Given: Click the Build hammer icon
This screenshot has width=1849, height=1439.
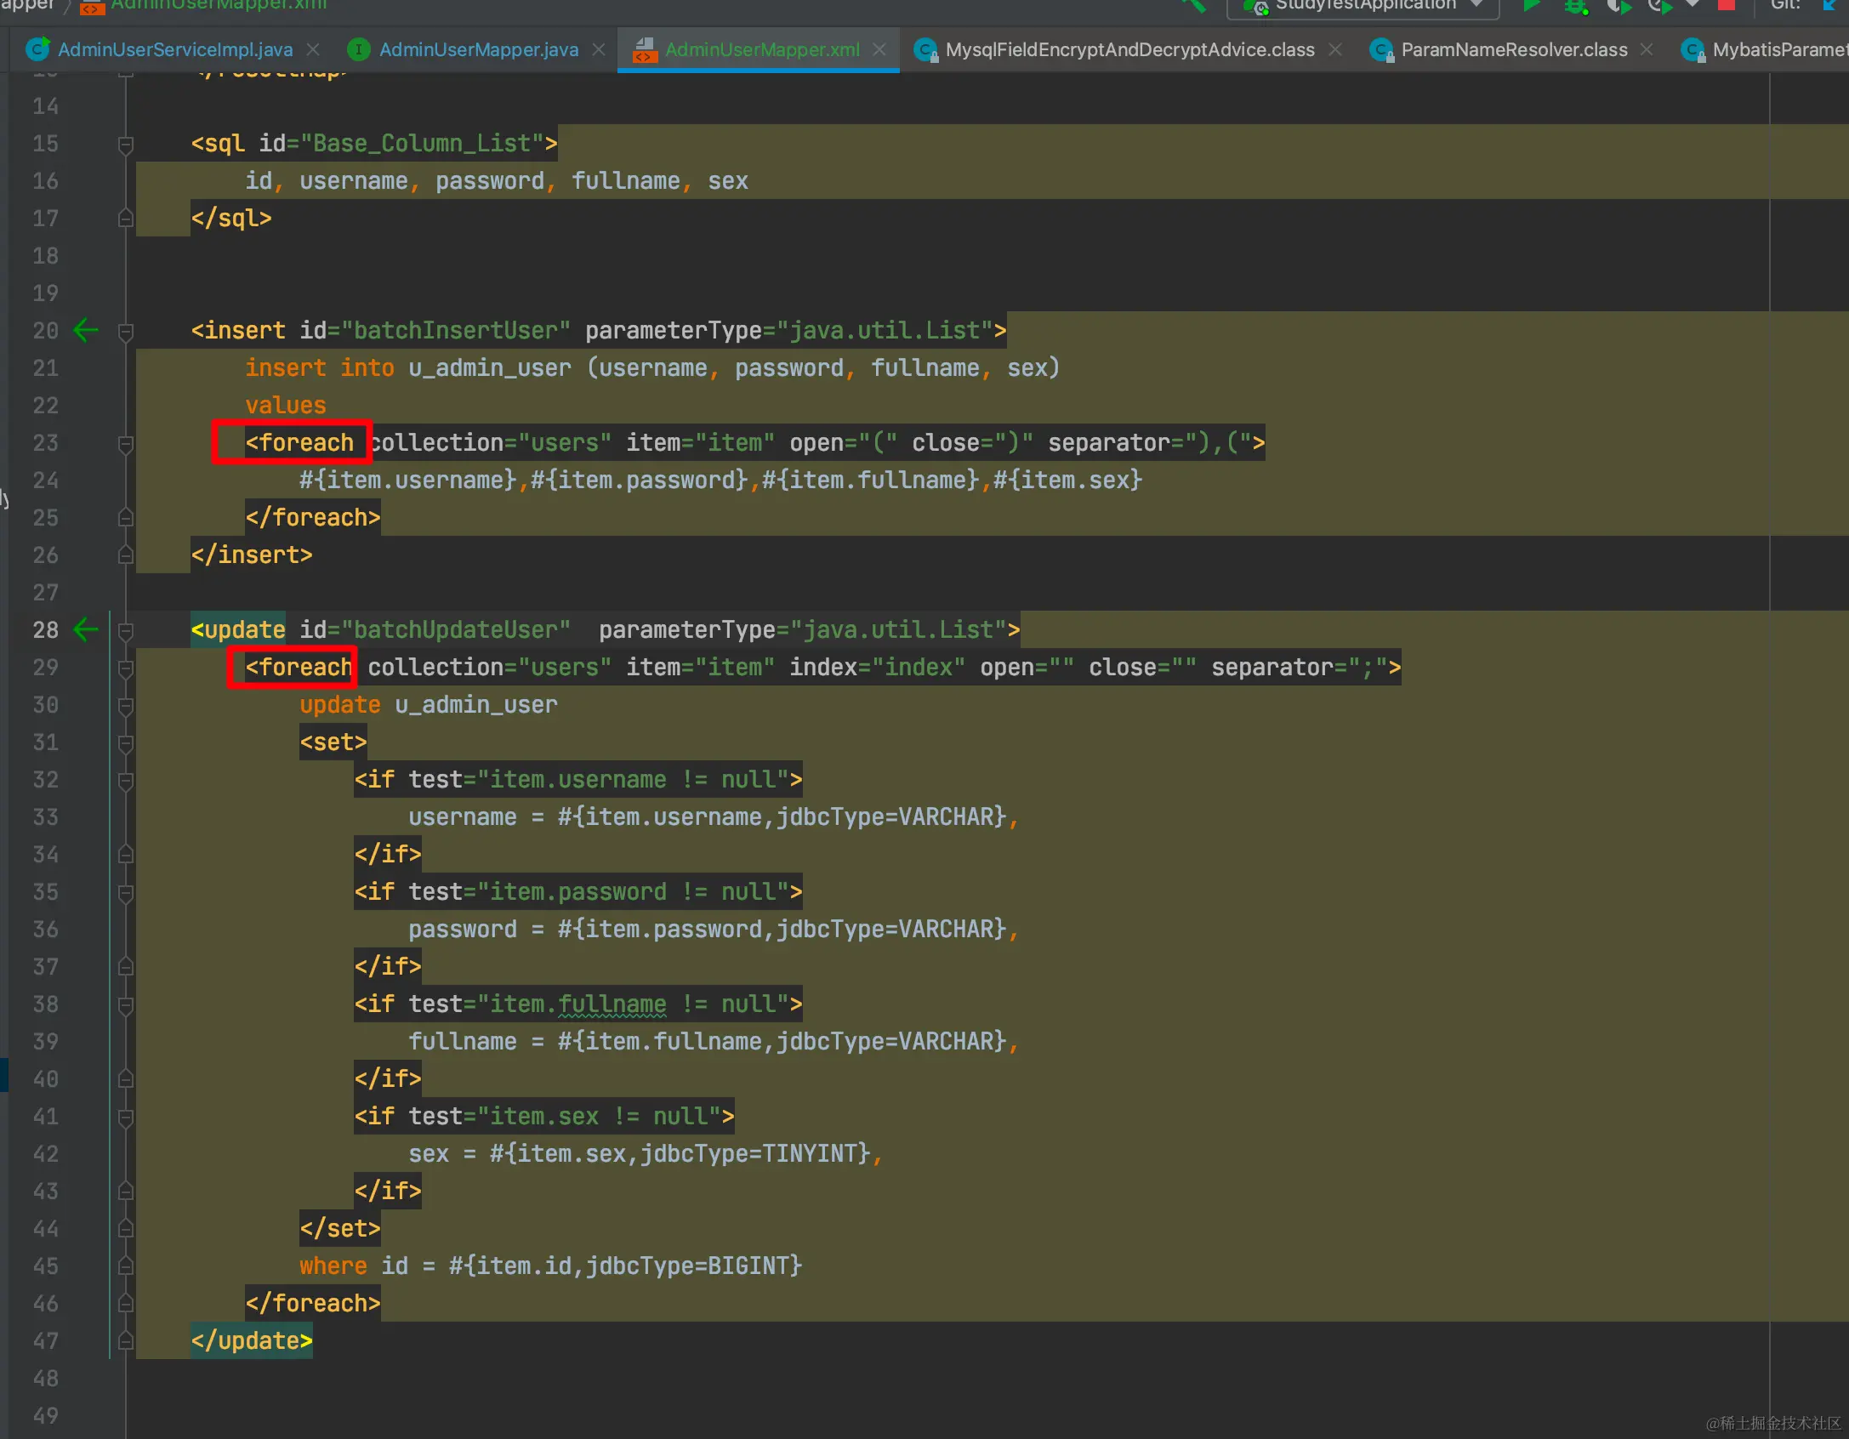Looking at the screenshot, I should (1193, 5).
